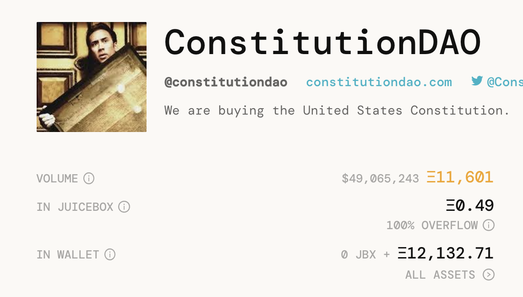Viewport: 523px width, 297px height.
Task: Click the @constitutiondao handle text
Action: point(226,82)
